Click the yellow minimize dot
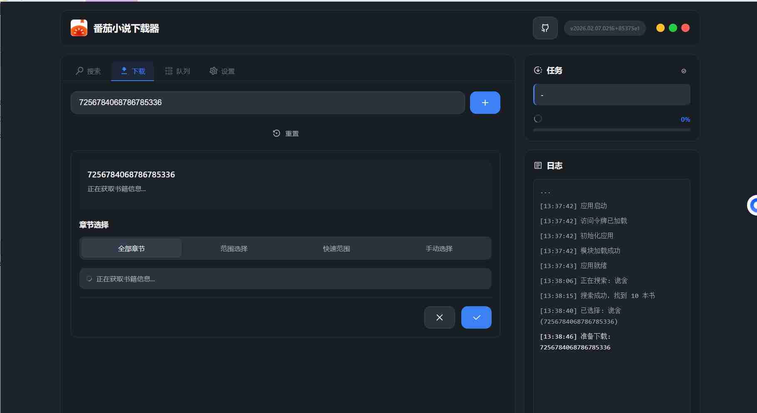 (x=660, y=28)
